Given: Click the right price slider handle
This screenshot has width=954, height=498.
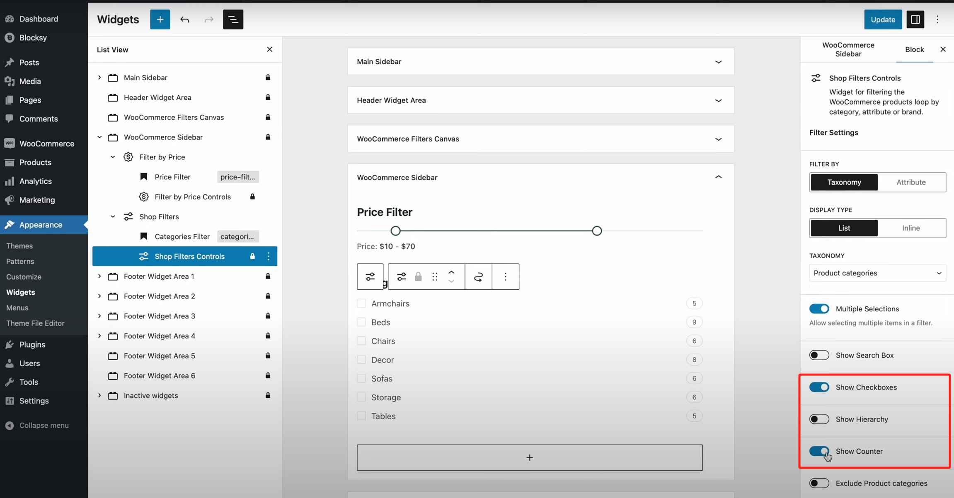Looking at the screenshot, I should [597, 231].
